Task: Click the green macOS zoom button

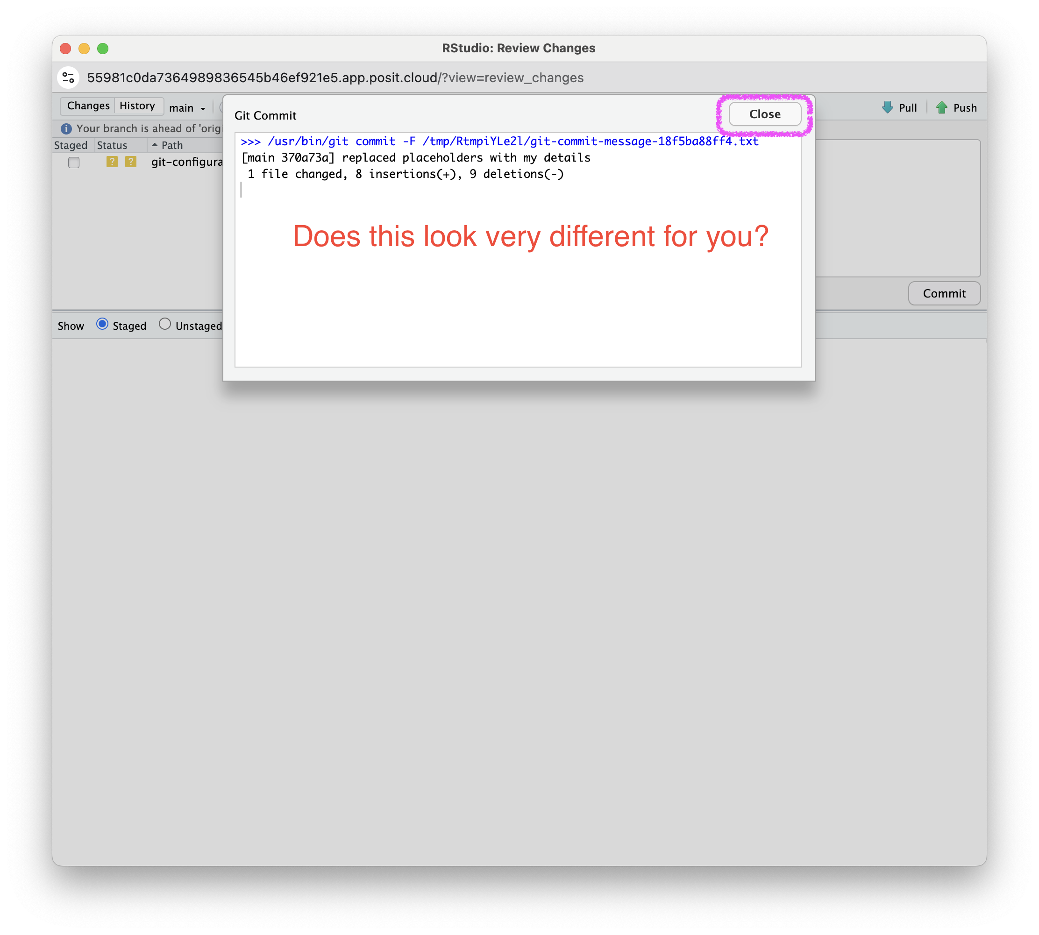Action: click(x=103, y=48)
